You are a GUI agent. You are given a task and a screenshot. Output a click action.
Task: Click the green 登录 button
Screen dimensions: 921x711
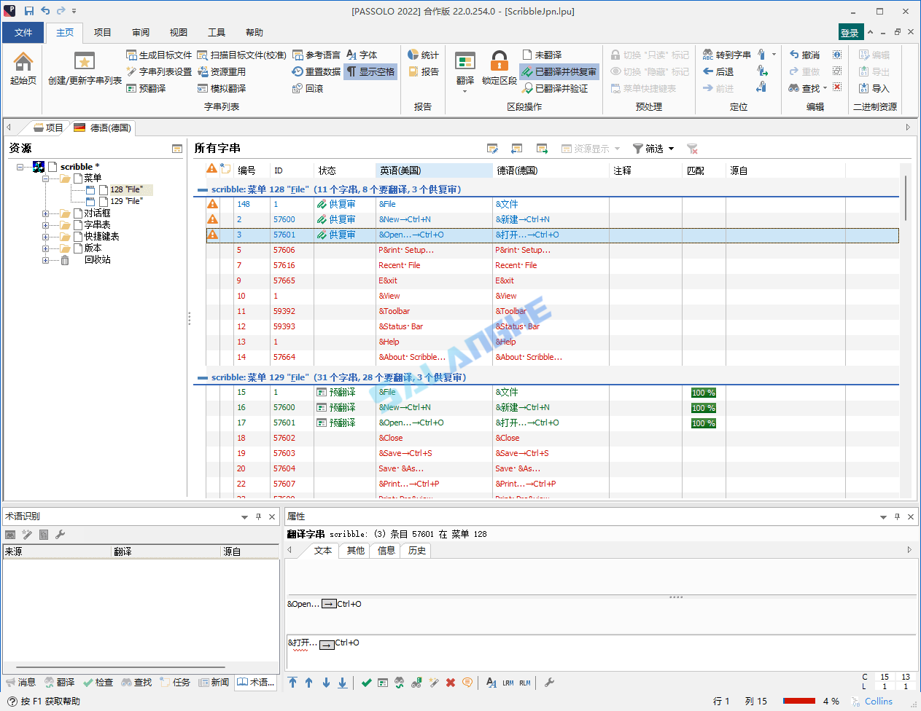[x=850, y=32]
